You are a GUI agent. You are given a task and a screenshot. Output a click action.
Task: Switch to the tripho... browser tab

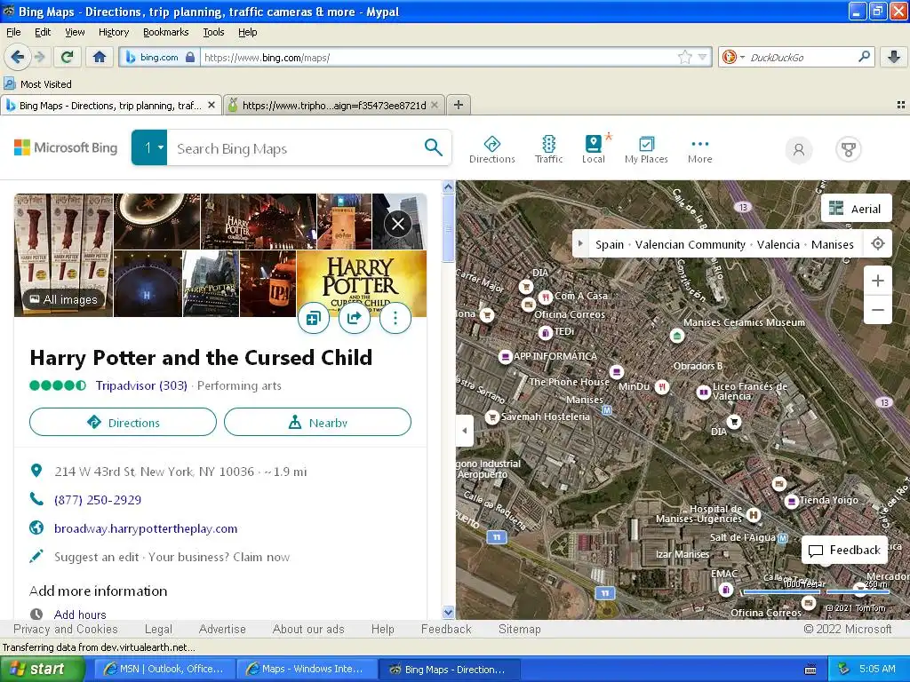click(x=334, y=105)
